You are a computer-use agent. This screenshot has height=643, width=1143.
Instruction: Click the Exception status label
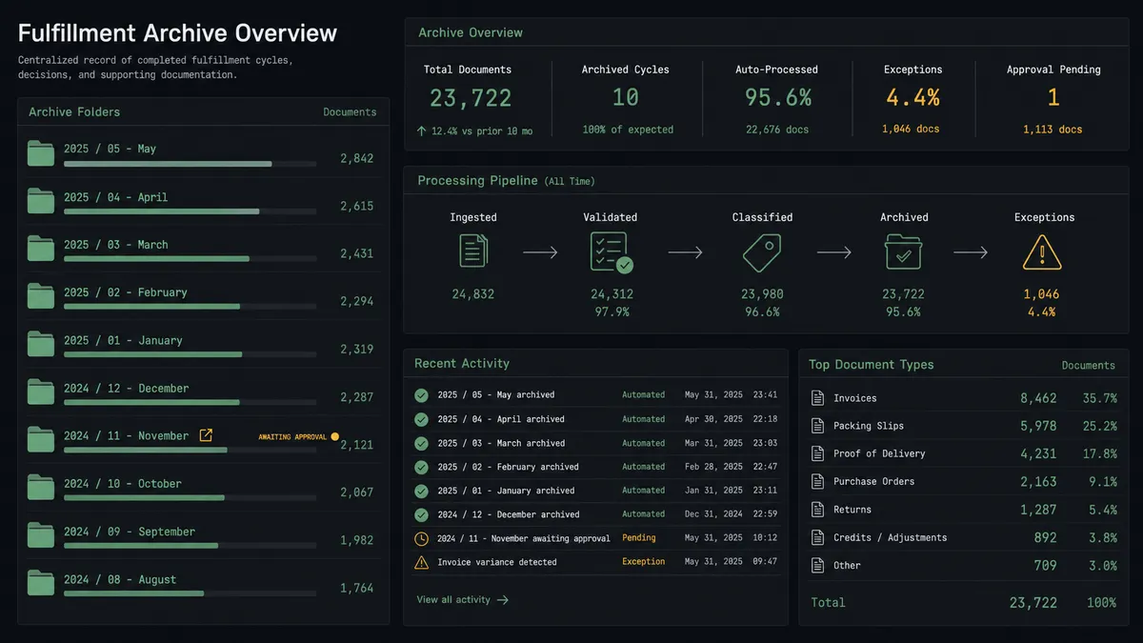click(x=644, y=562)
